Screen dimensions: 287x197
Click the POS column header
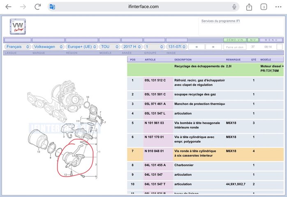[x=133, y=60]
